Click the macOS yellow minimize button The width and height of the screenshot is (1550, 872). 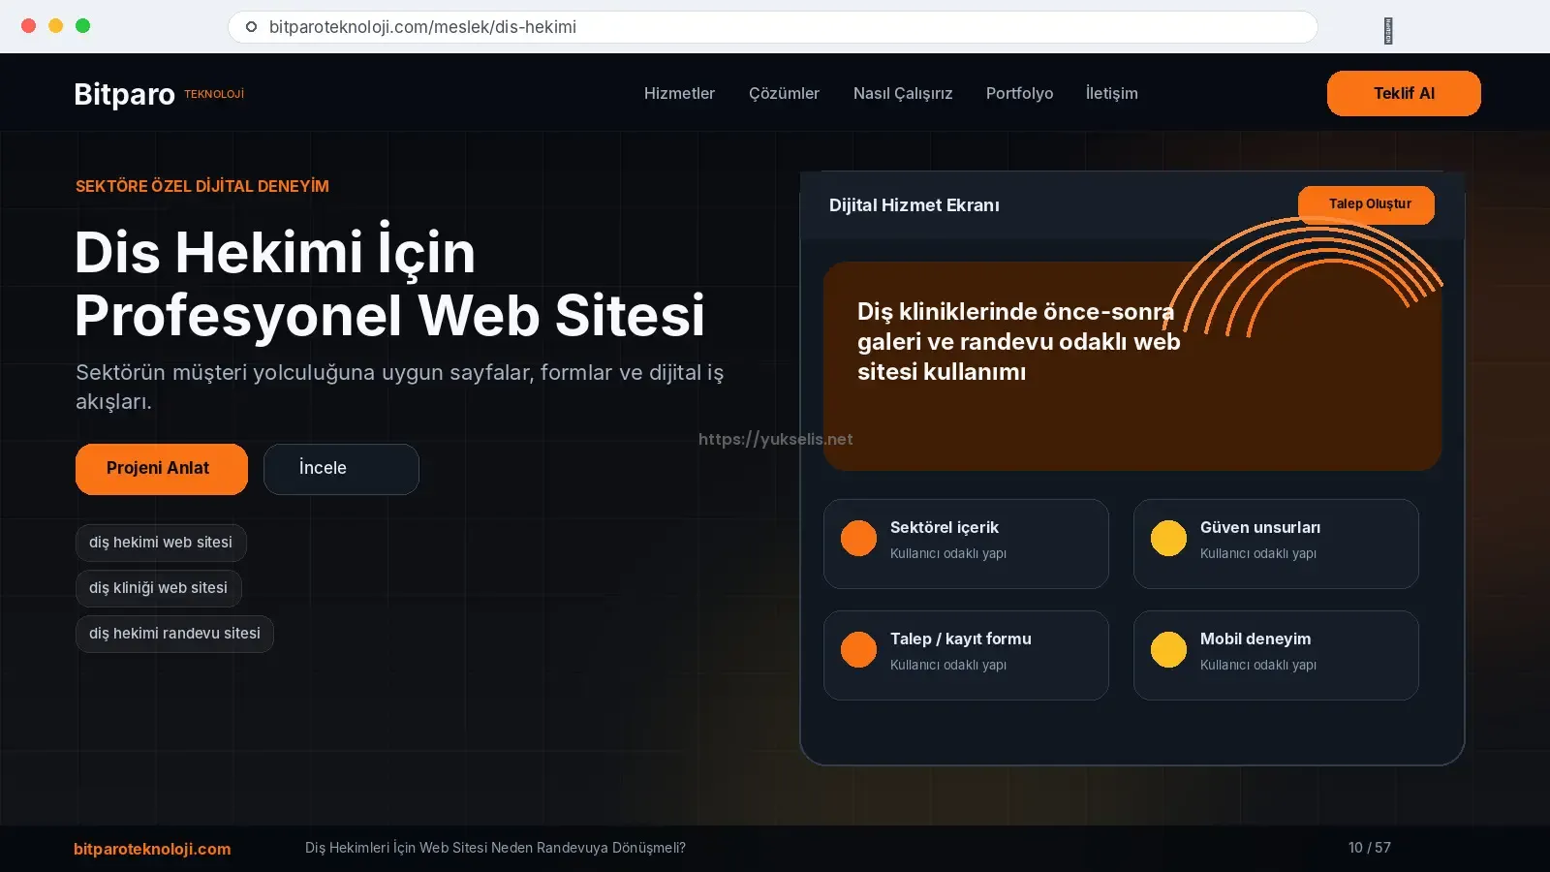click(x=56, y=26)
